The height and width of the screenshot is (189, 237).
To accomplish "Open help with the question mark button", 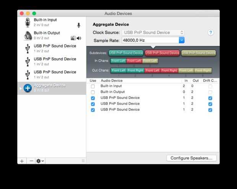I will click(x=211, y=33).
